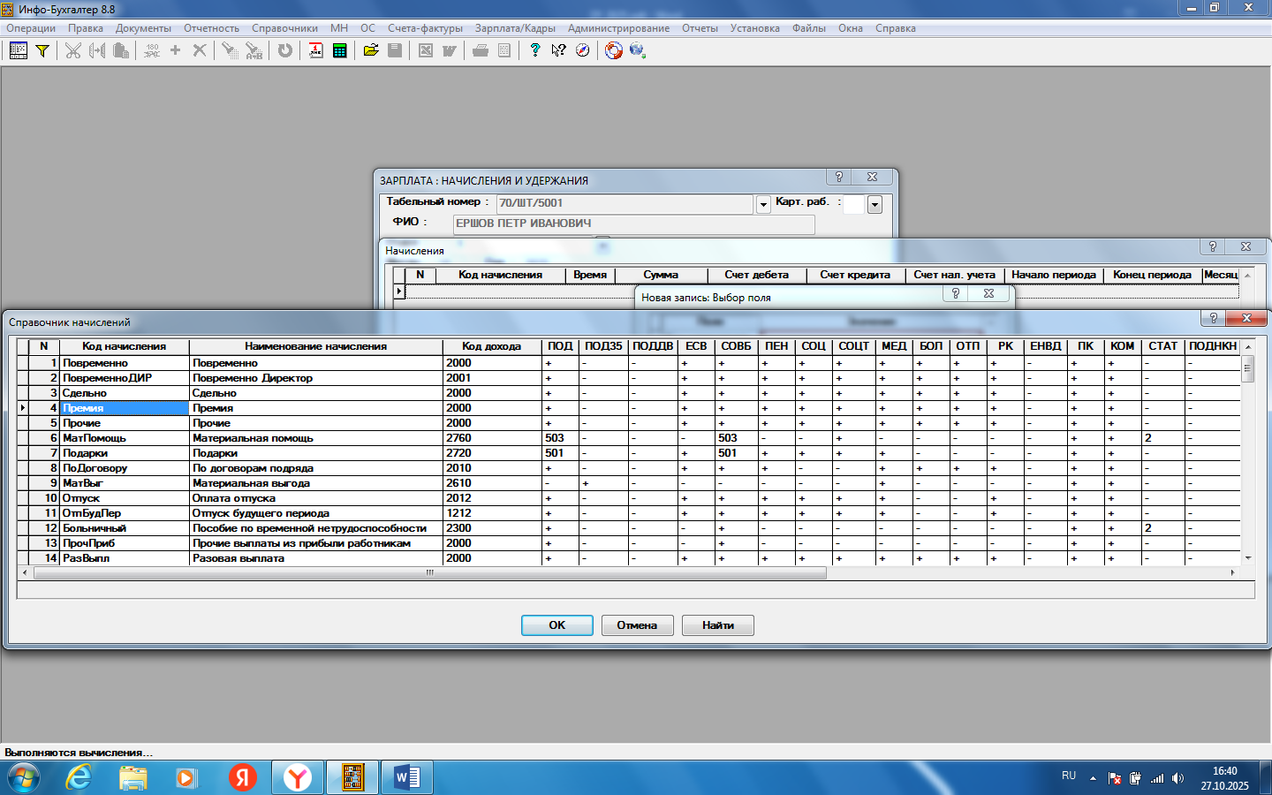Click the table view icon in toolbar
1272x795 pixels.
(18, 50)
